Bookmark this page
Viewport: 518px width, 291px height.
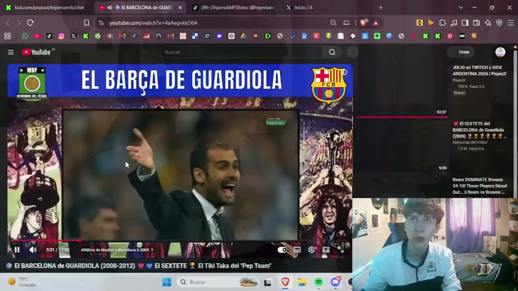[x=87, y=23]
